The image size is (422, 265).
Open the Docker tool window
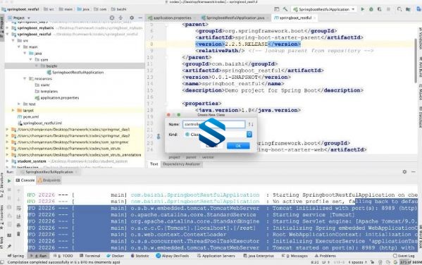click(116, 256)
